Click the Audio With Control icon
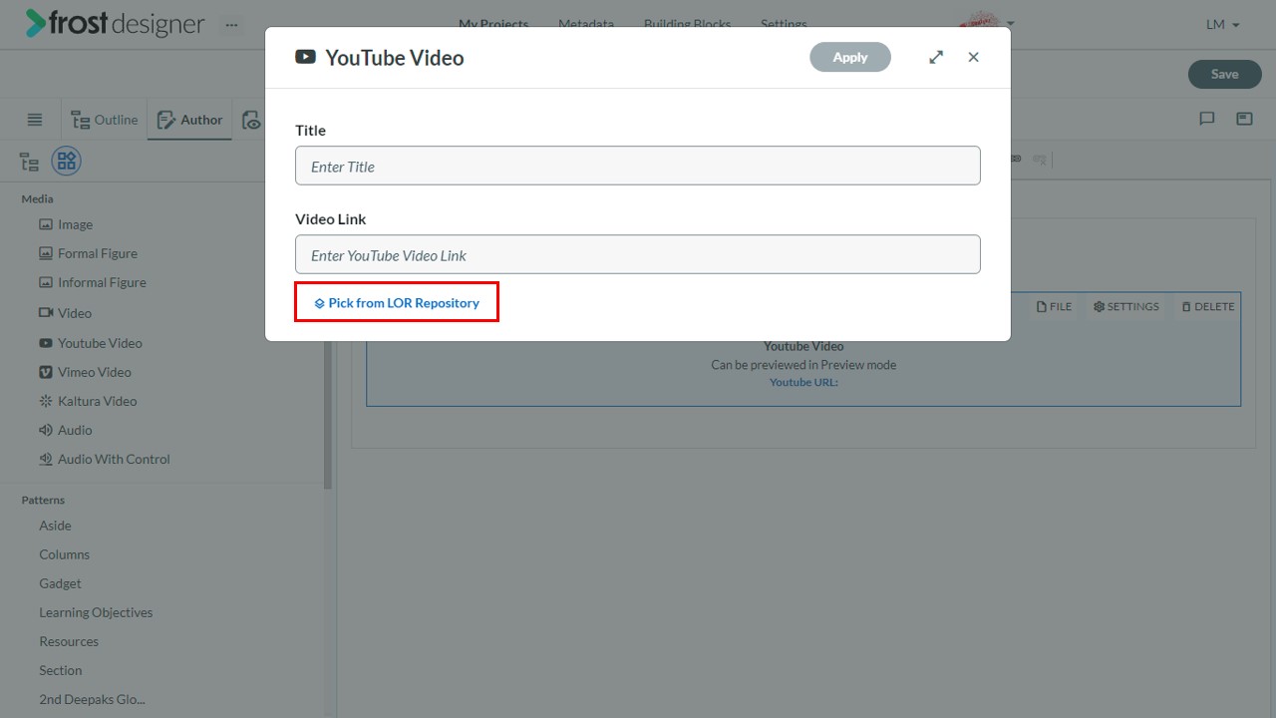This screenshot has width=1276, height=718. click(45, 459)
